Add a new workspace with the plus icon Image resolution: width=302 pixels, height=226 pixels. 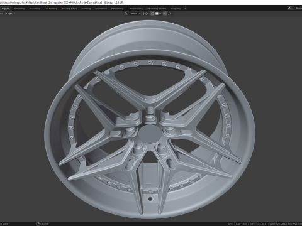(x=186, y=9)
